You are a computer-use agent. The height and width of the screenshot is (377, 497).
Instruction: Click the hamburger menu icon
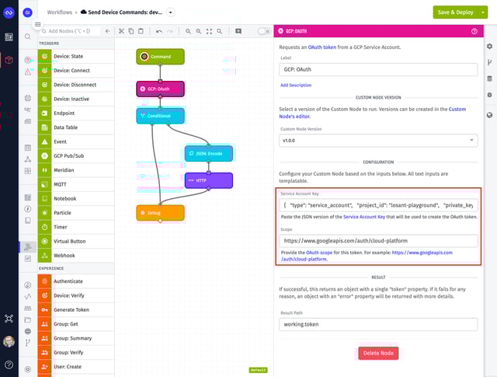[37, 24]
